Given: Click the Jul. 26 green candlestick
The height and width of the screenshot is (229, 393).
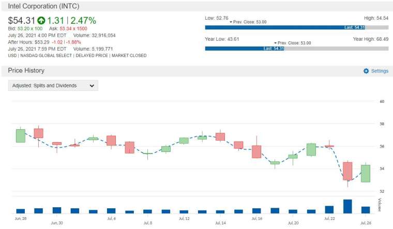Looking at the screenshot, I should (366, 173).
